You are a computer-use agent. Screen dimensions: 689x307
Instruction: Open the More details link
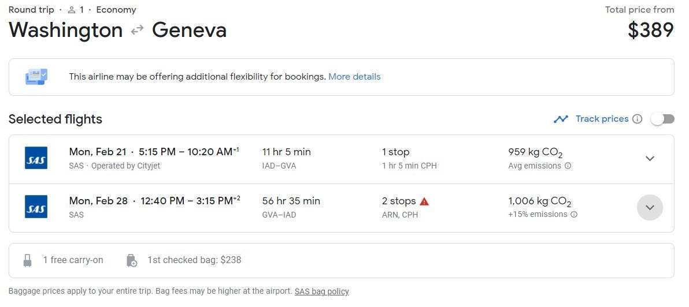(354, 77)
